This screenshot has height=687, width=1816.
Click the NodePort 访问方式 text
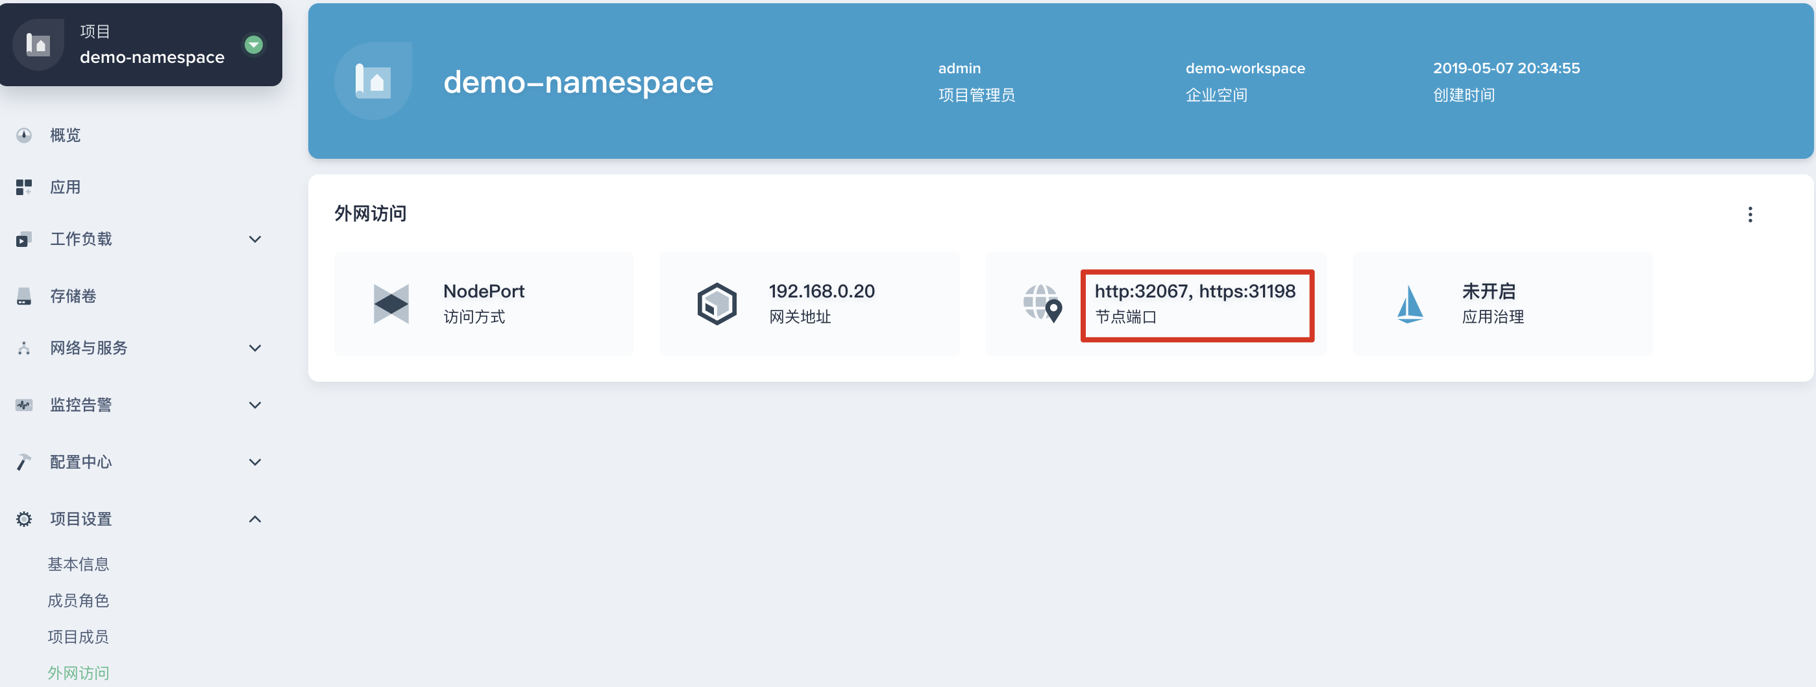[484, 304]
